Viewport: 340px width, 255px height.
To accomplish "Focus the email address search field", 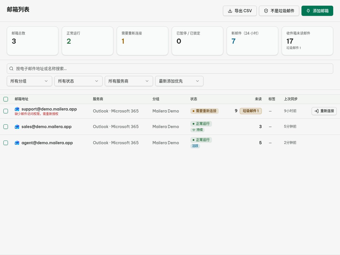I will coord(170,69).
